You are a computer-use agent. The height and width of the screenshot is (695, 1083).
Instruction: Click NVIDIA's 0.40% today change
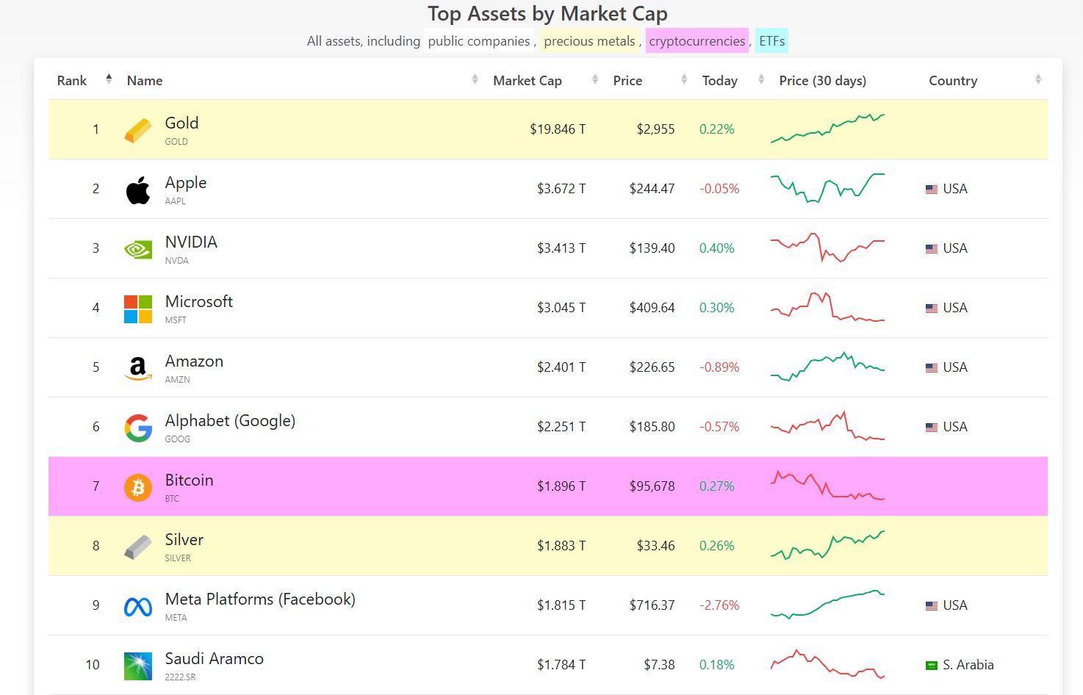click(x=716, y=248)
